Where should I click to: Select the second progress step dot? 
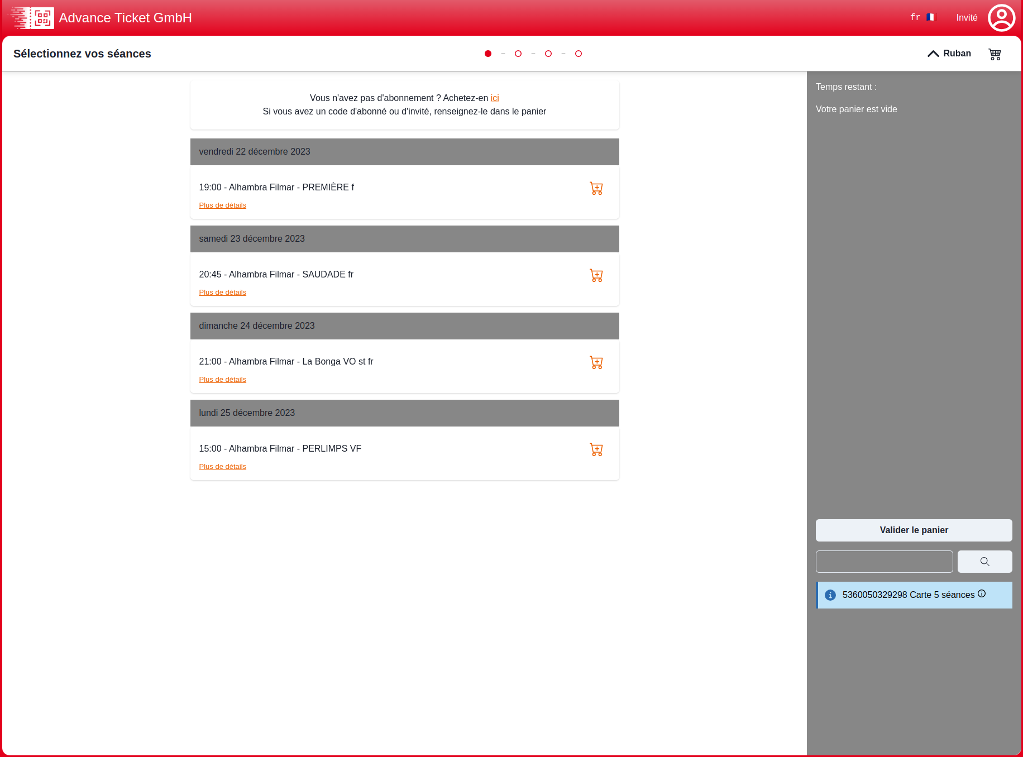point(518,54)
